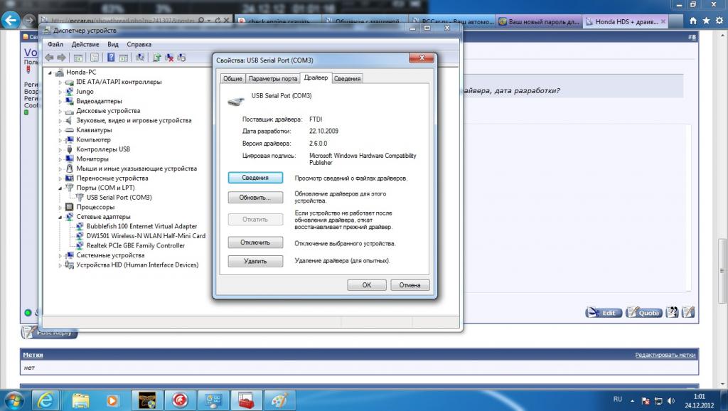This screenshot has width=728, height=411.
Task: Open the Сведения tab in properties
Action: (x=348, y=79)
